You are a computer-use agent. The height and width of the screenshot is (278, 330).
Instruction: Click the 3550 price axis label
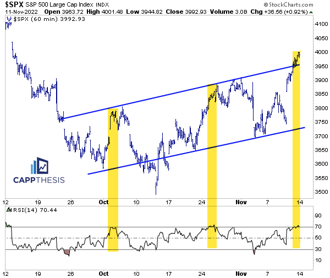coord(321,178)
